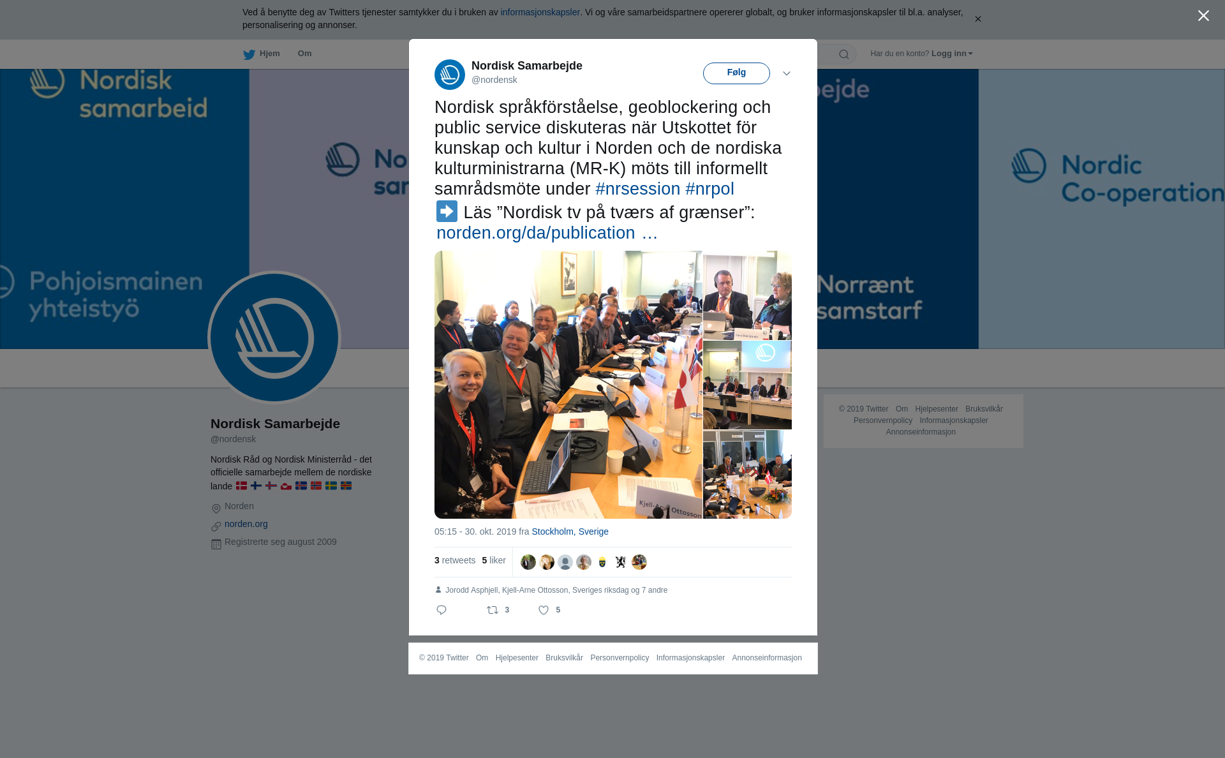Open the norden.org/da/publication link
The height and width of the screenshot is (758, 1225).
click(547, 233)
